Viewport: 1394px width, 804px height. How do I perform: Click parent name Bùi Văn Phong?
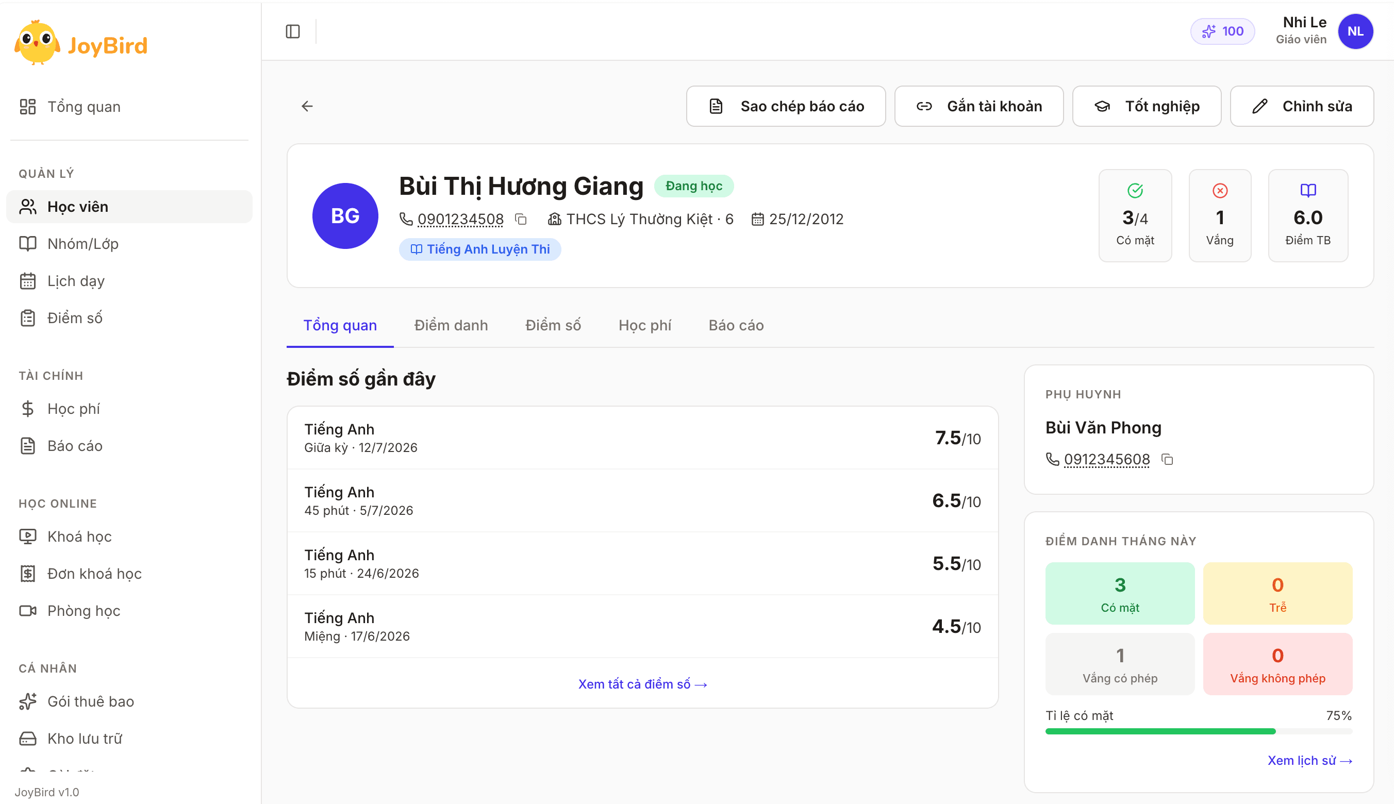point(1103,427)
